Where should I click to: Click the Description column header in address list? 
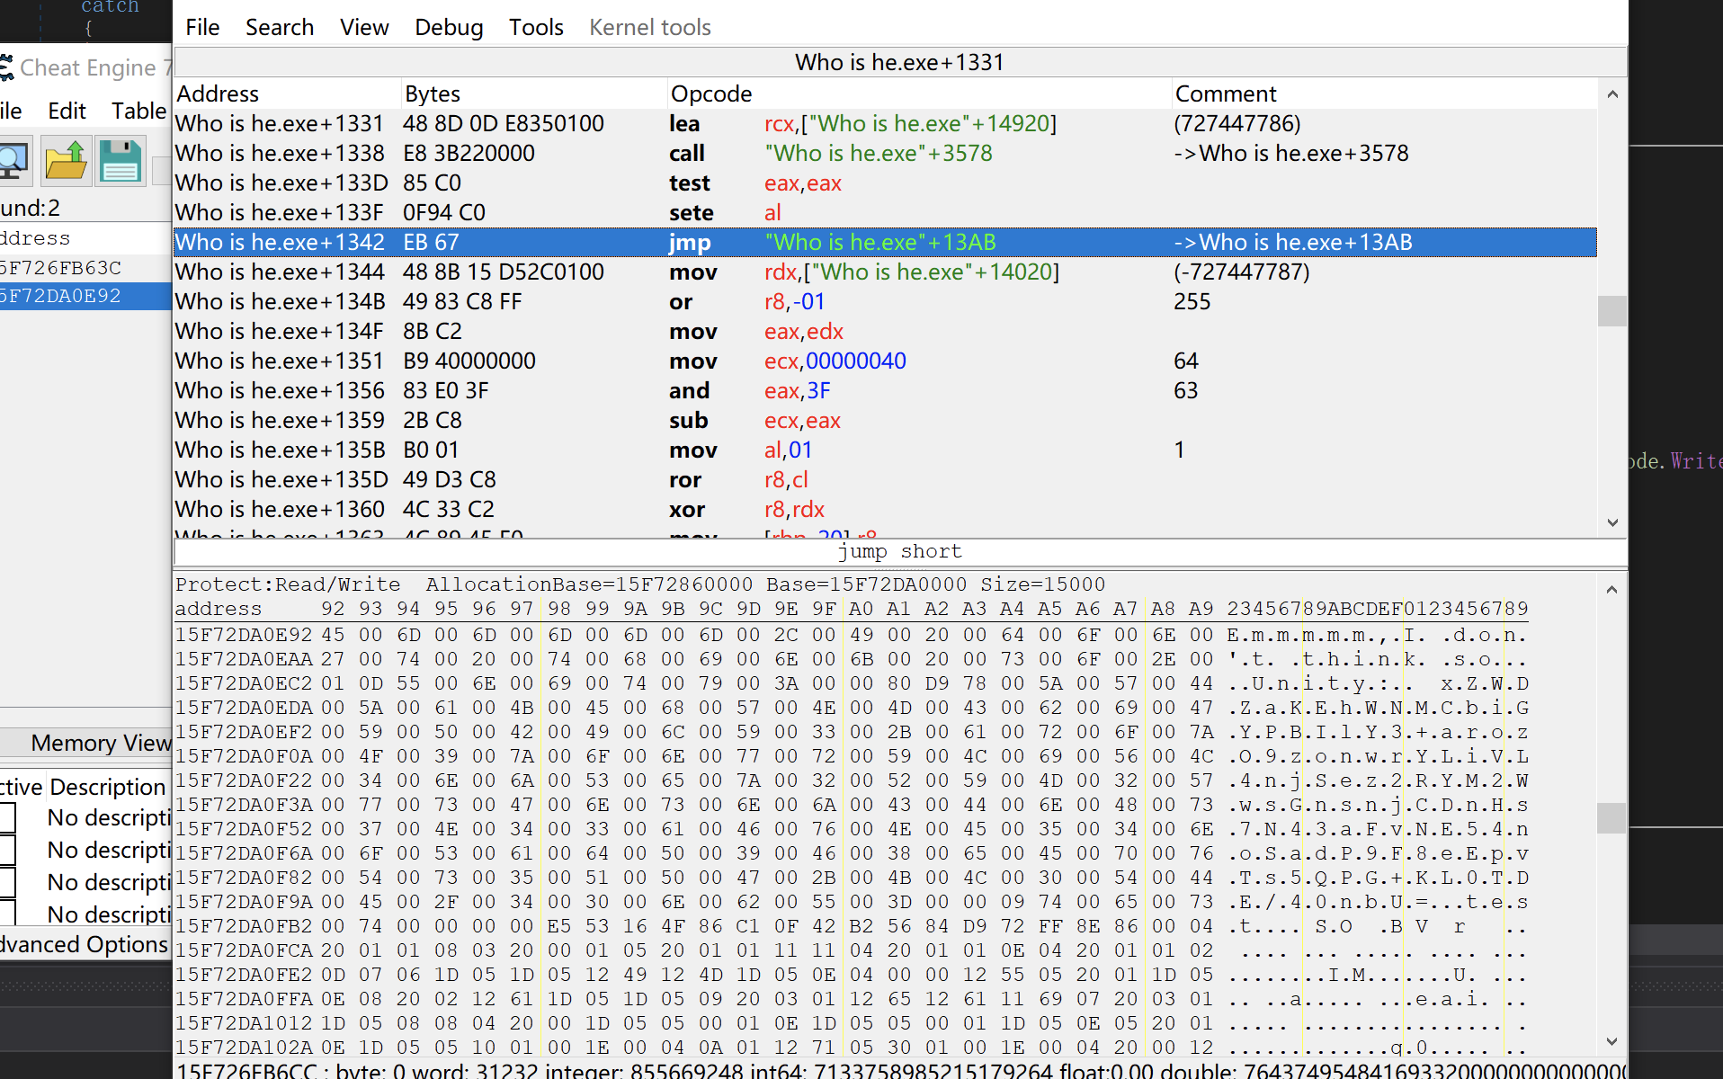tap(108, 787)
